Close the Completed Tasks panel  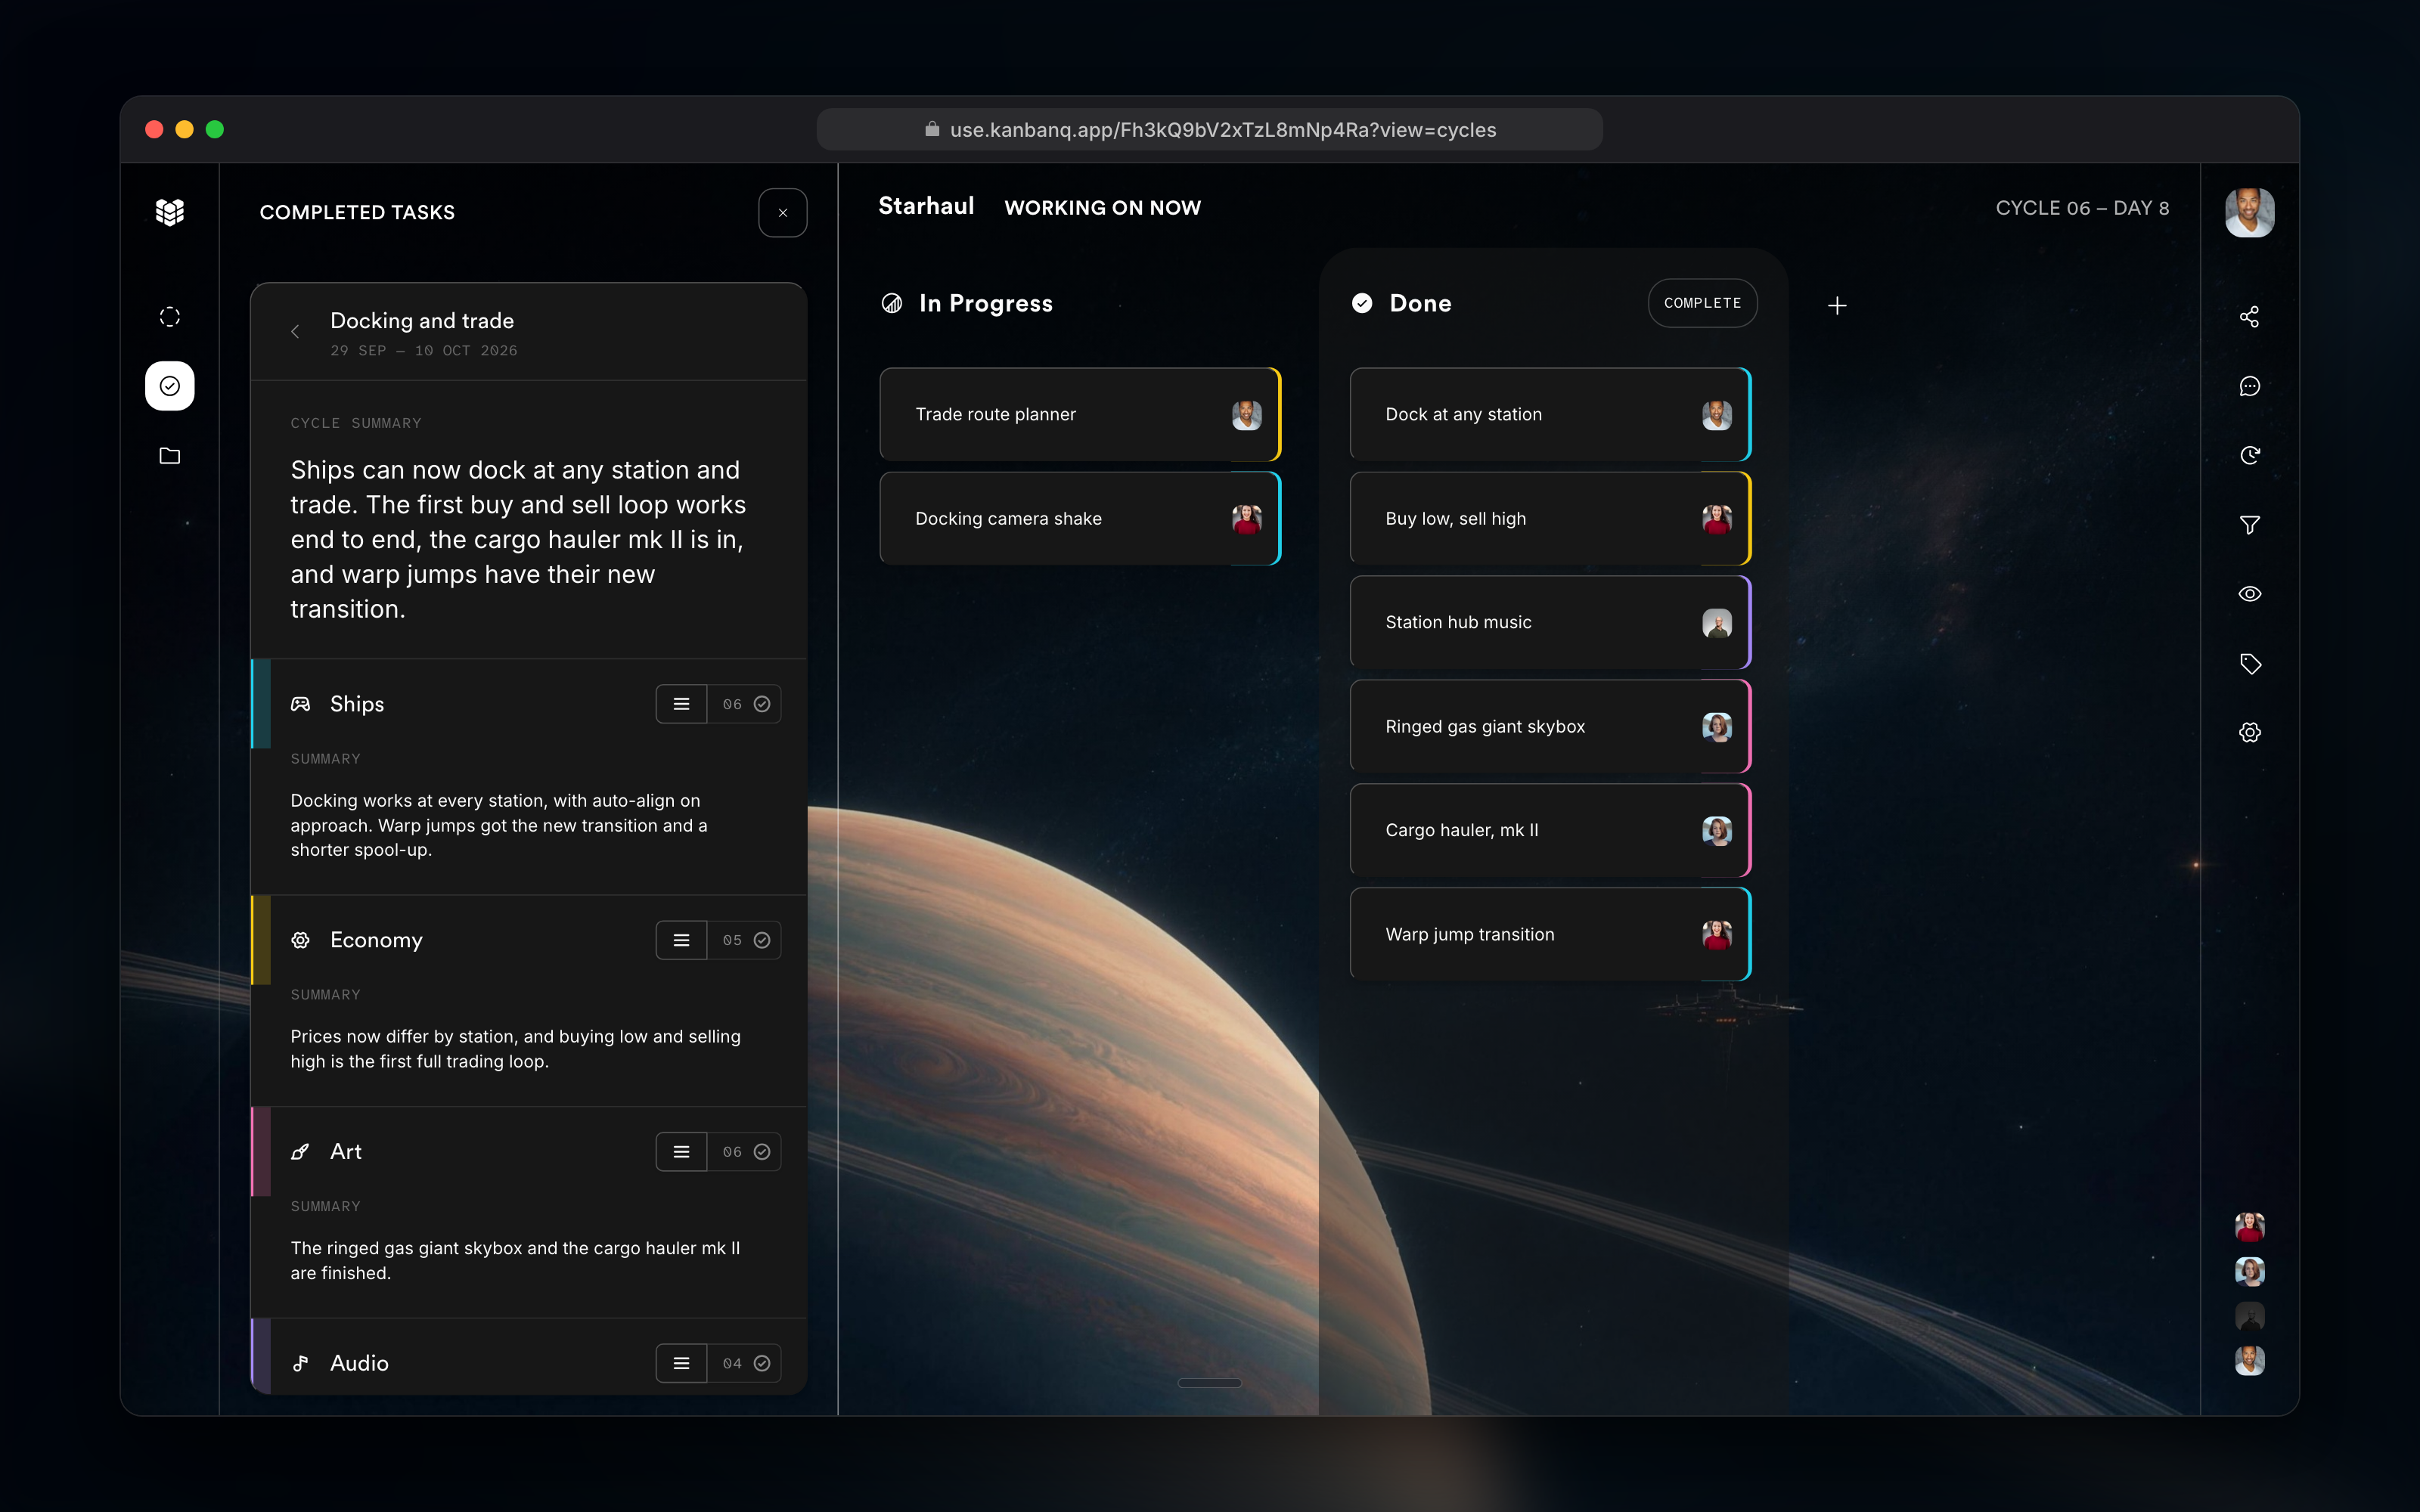point(783,213)
